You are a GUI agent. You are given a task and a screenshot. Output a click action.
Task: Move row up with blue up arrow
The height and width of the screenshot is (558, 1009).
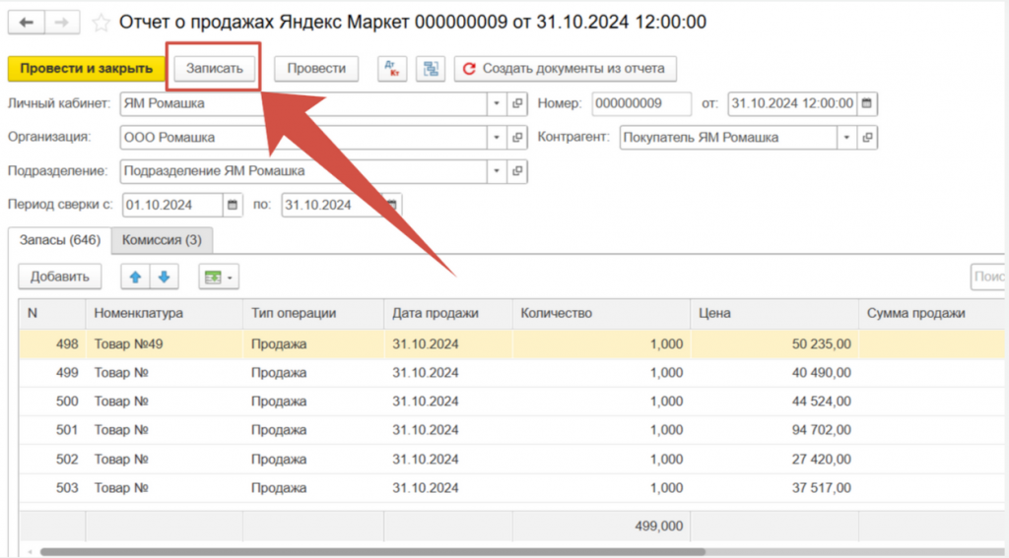[136, 278]
